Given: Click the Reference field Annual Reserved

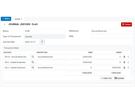Looking at the screenshot, I should click(x=111, y=31).
